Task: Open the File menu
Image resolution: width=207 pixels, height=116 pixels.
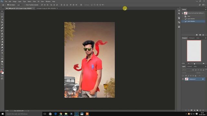Action: coord(6,1)
